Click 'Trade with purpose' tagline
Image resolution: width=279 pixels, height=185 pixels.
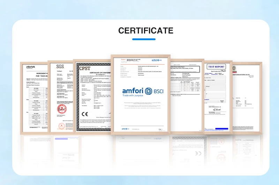click(133, 95)
